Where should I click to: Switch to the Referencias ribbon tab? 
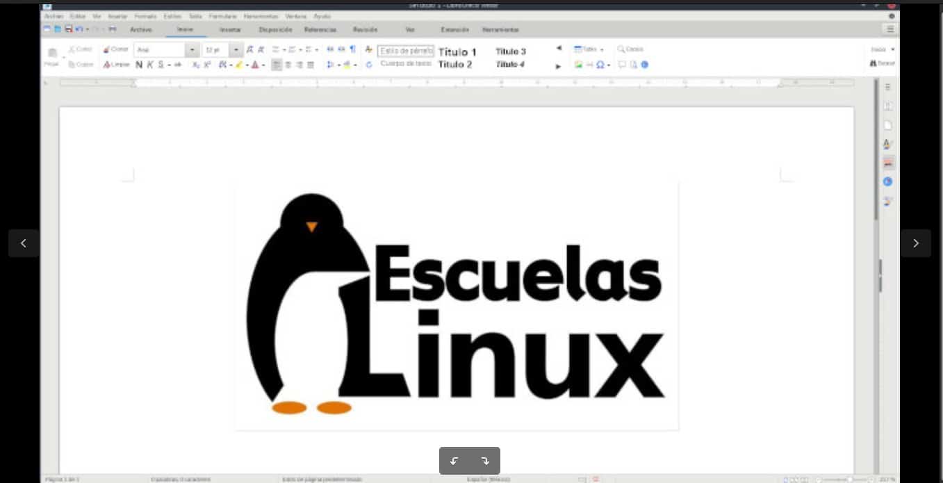tap(320, 30)
